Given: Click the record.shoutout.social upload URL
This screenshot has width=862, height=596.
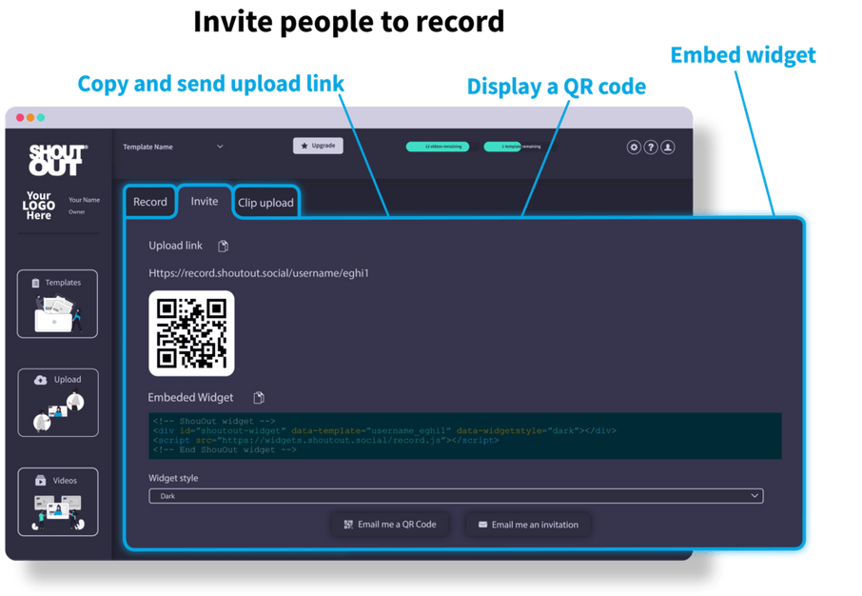Looking at the screenshot, I should pyautogui.click(x=259, y=273).
